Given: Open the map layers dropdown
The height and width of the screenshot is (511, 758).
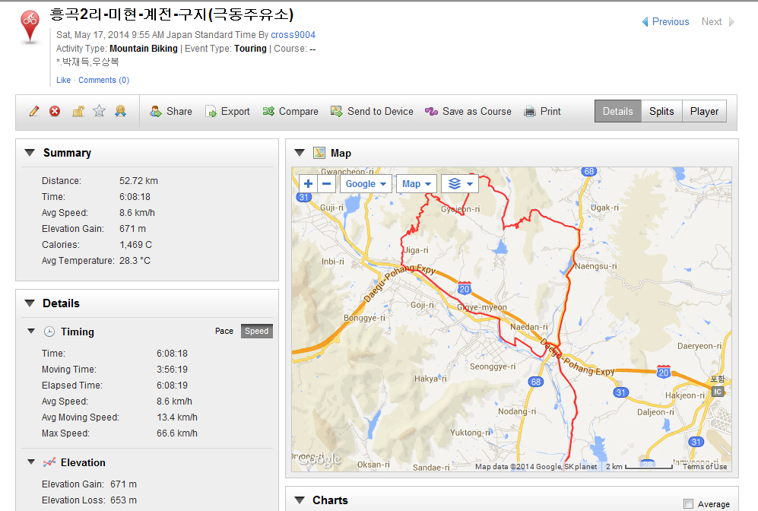Looking at the screenshot, I should 460,184.
